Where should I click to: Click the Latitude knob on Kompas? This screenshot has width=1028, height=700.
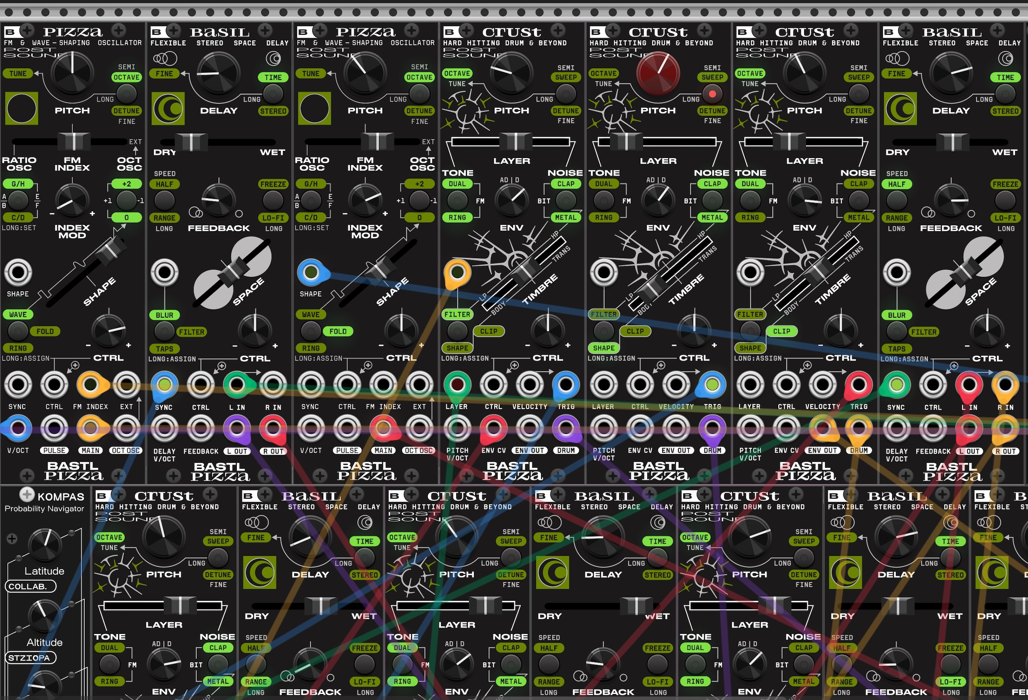[x=45, y=544]
